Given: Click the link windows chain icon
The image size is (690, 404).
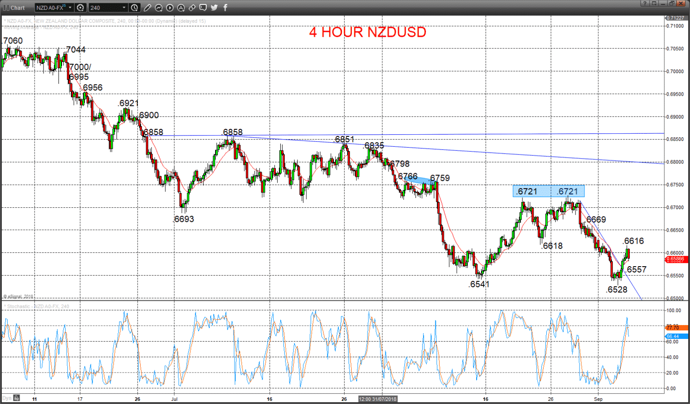Looking at the screenshot, I should pyautogui.click(x=192, y=8).
